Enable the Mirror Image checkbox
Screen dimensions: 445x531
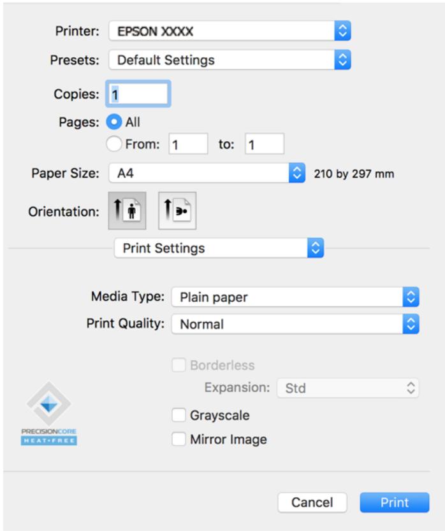[179, 439]
